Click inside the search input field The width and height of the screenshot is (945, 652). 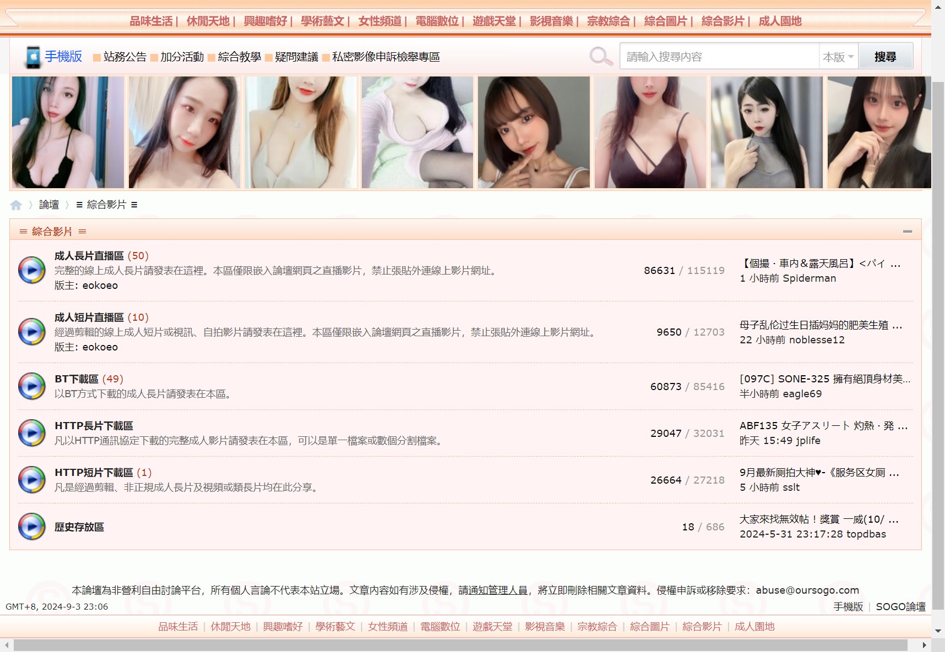tap(716, 56)
